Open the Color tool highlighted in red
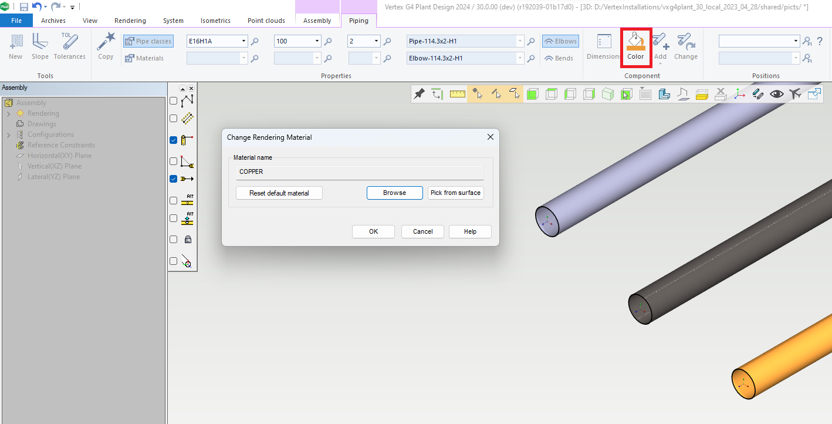This screenshot has height=424, width=832. (x=635, y=47)
